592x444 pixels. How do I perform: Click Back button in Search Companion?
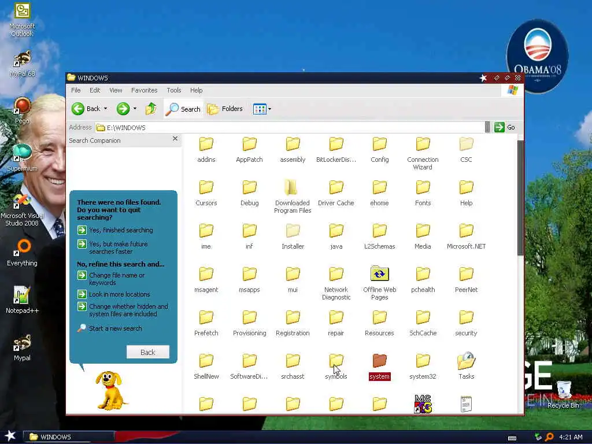(147, 352)
